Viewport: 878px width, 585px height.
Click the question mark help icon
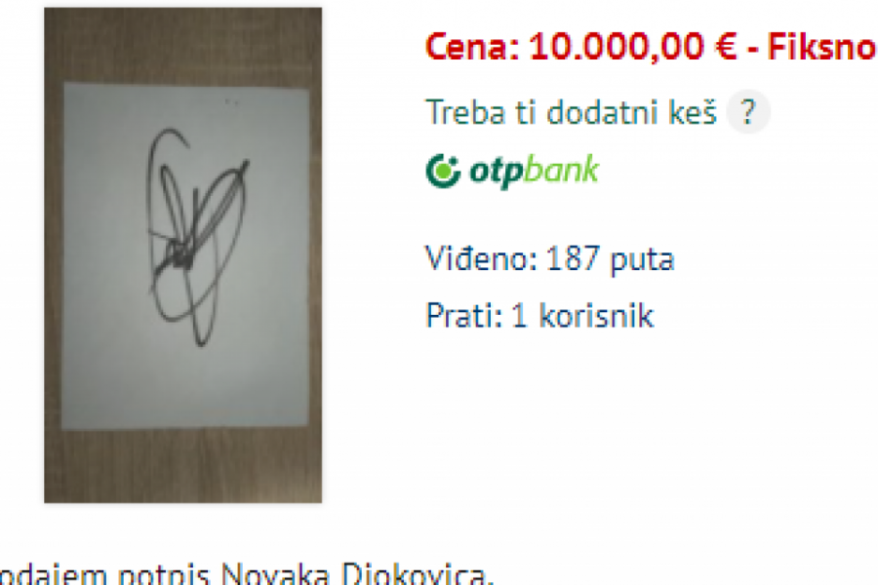point(748,111)
